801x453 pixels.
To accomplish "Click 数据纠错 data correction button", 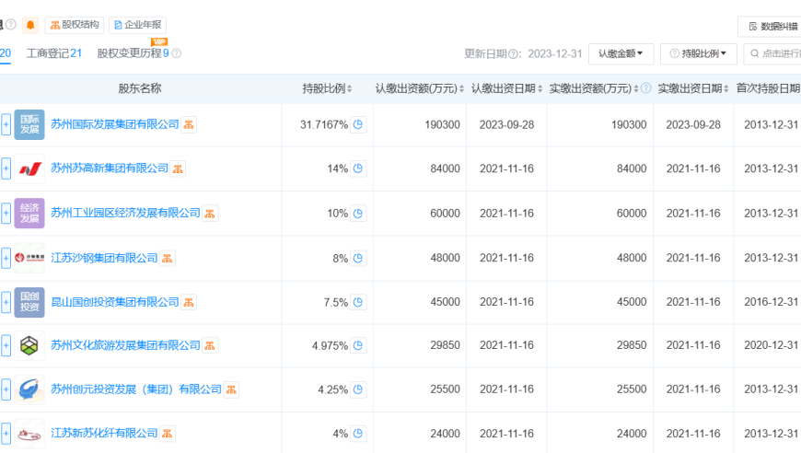I will (772, 27).
